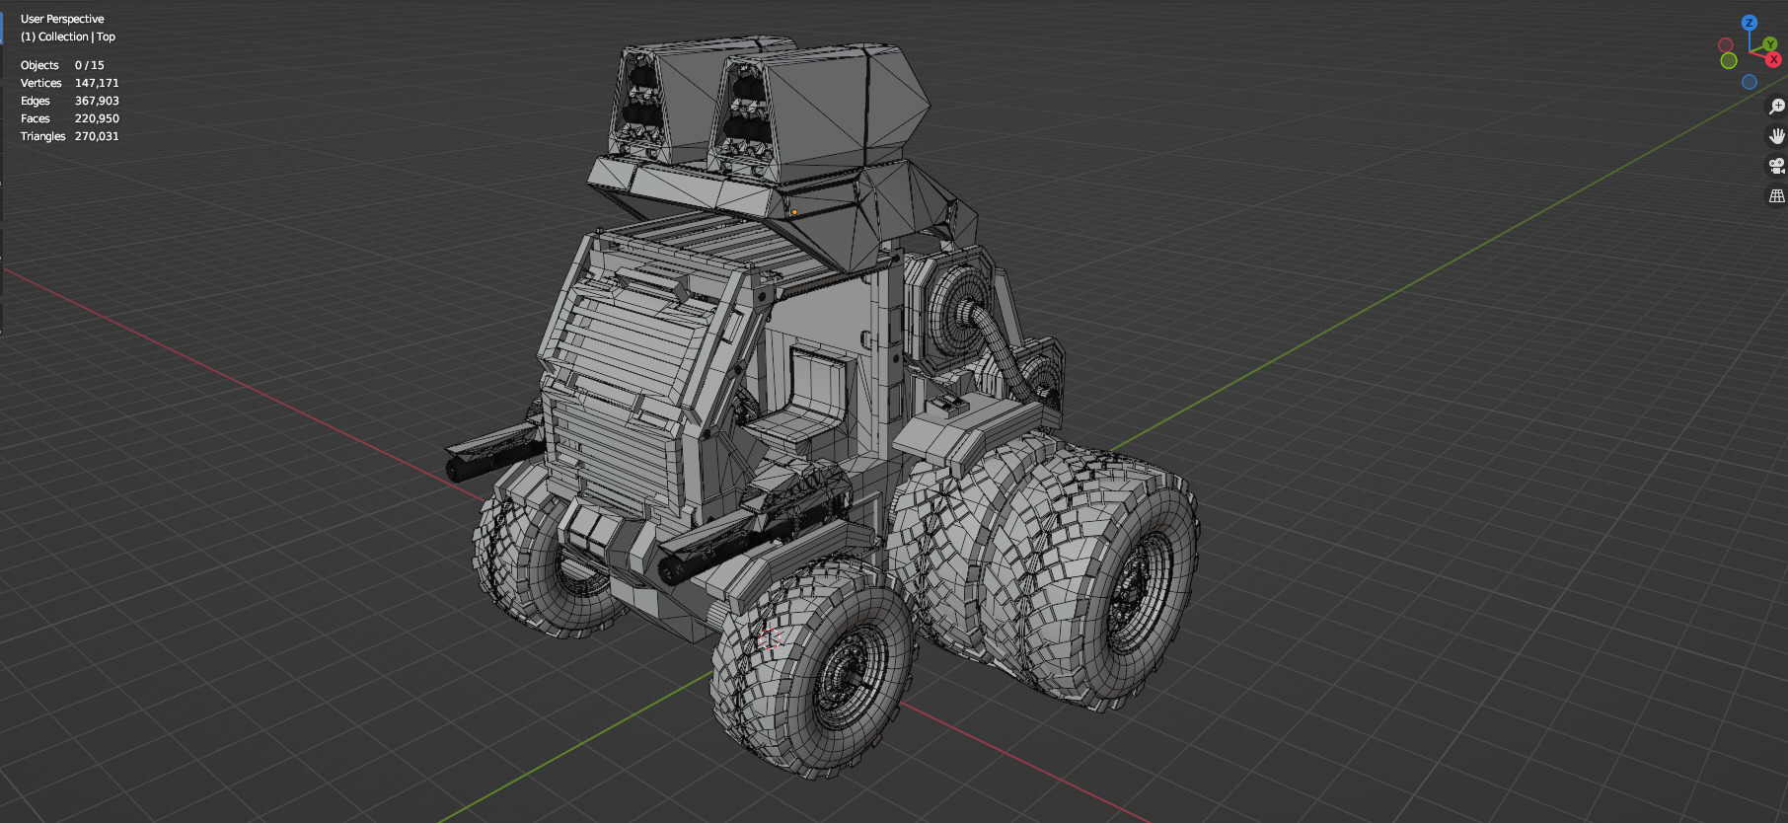Viewport: 1788px width, 823px height.
Task: Snap view to the green Y axis
Action: click(1770, 43)
